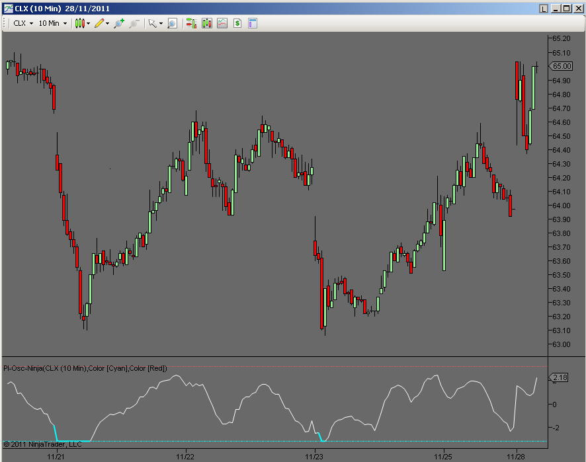
Task: Click the Zoom In magnifier tool
Action: (118, 23)
